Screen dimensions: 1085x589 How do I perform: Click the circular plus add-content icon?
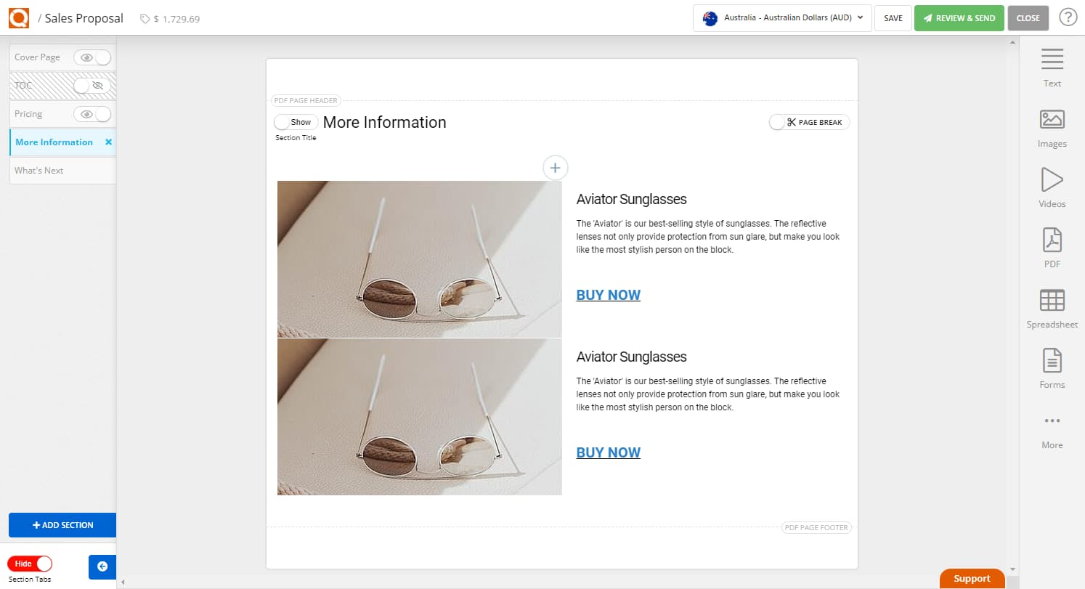(x=555, y=168)
